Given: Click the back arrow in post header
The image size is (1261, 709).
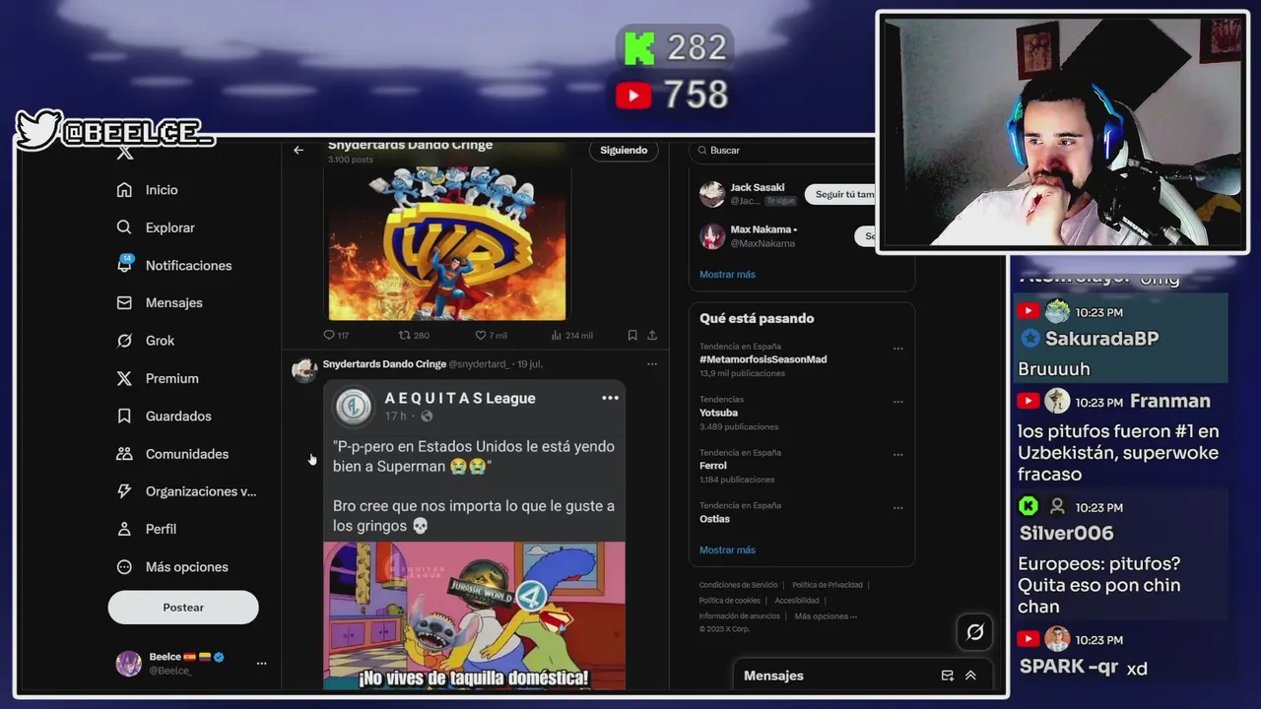Looking at the screenshot, I should coord(299,151).
